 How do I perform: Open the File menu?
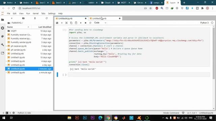(8, 13)
